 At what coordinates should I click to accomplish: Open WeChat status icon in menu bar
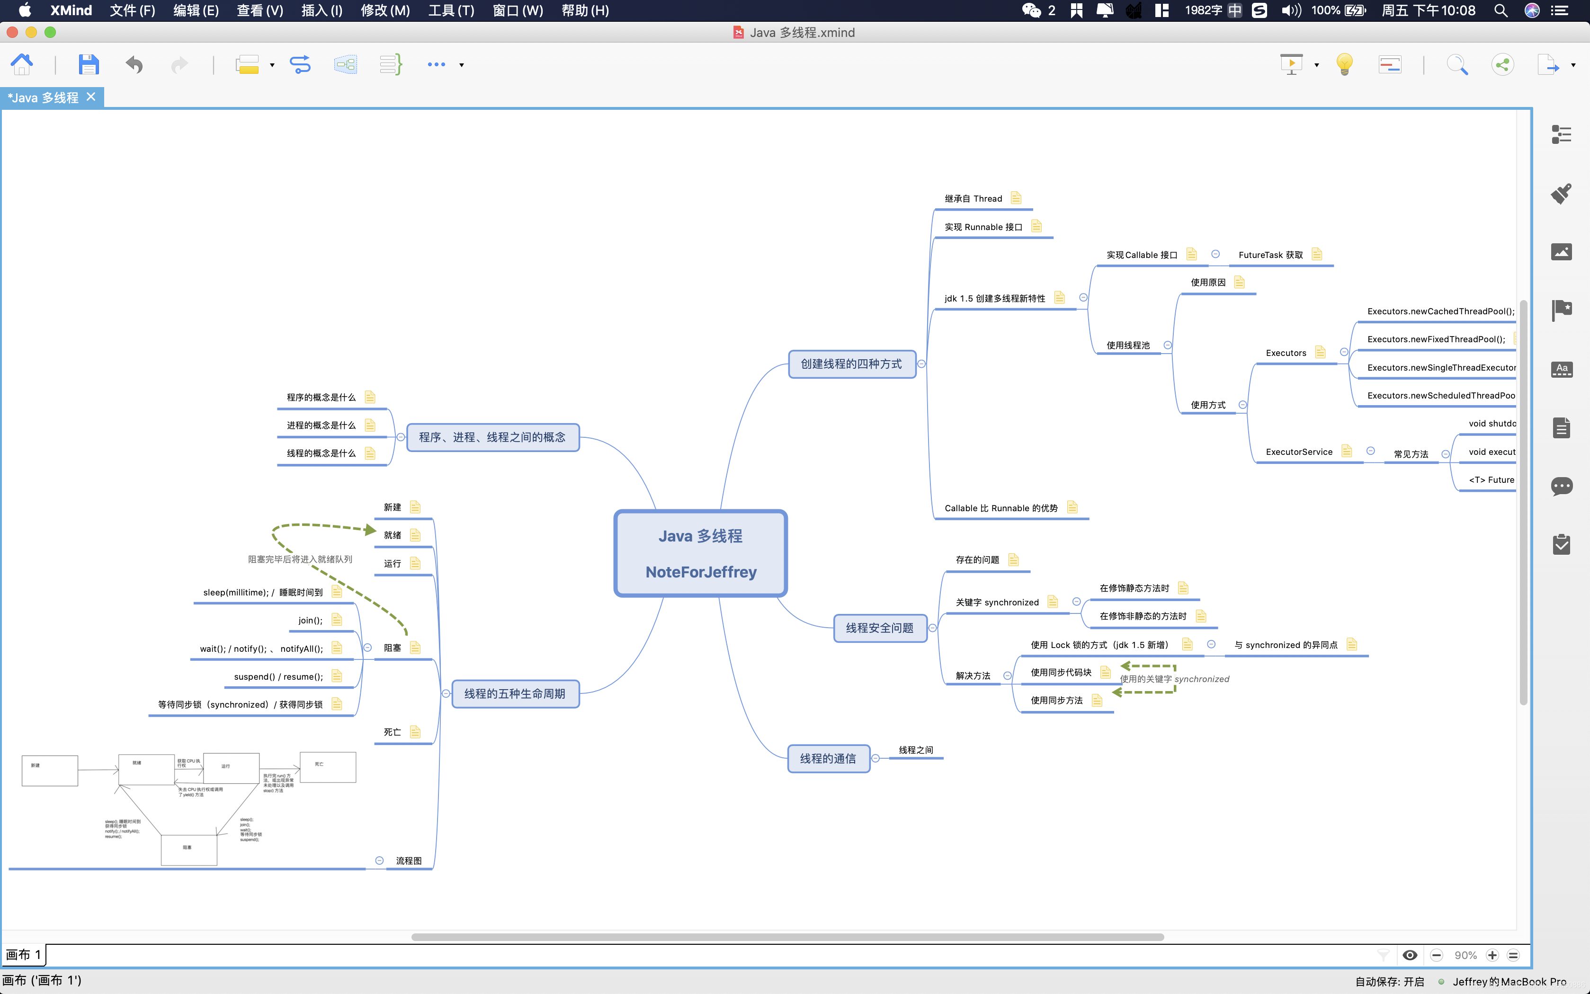pyautogui.click(x=1031, y=10)
